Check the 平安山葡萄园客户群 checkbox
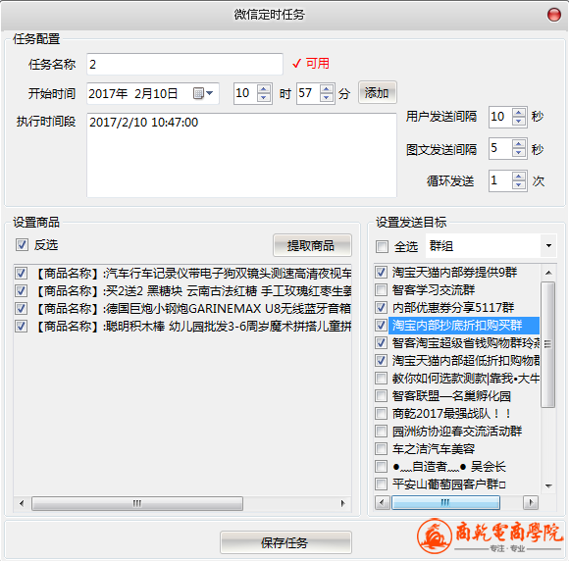The image size is (569, 561). [381, 484]
